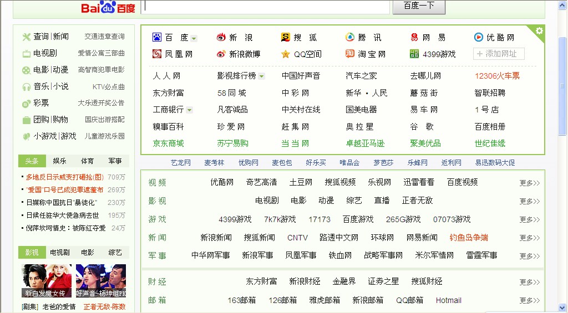The image size is (568, 313).
Task: Click the lottery icon beside 彩票
Action: click(x=27, y=104)
